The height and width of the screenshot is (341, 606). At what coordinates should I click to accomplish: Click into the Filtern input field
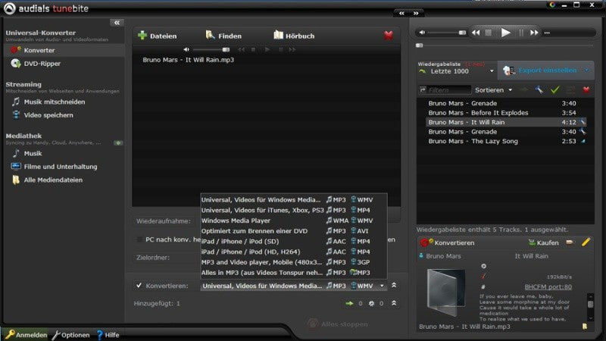coord(445,90)
